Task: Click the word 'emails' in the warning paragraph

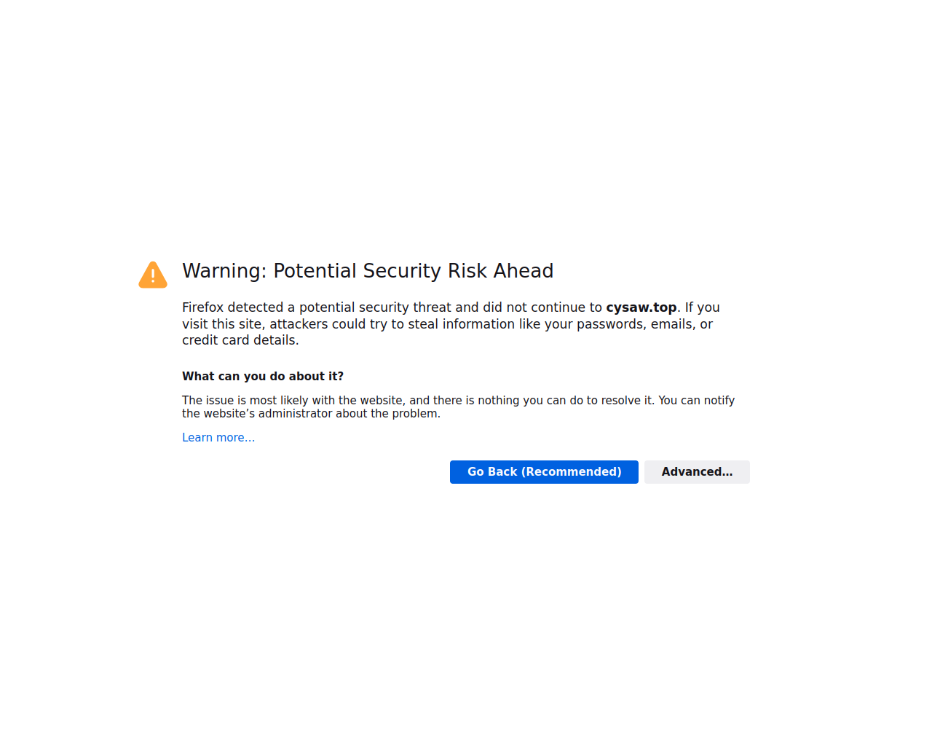Action: point(673,324)
